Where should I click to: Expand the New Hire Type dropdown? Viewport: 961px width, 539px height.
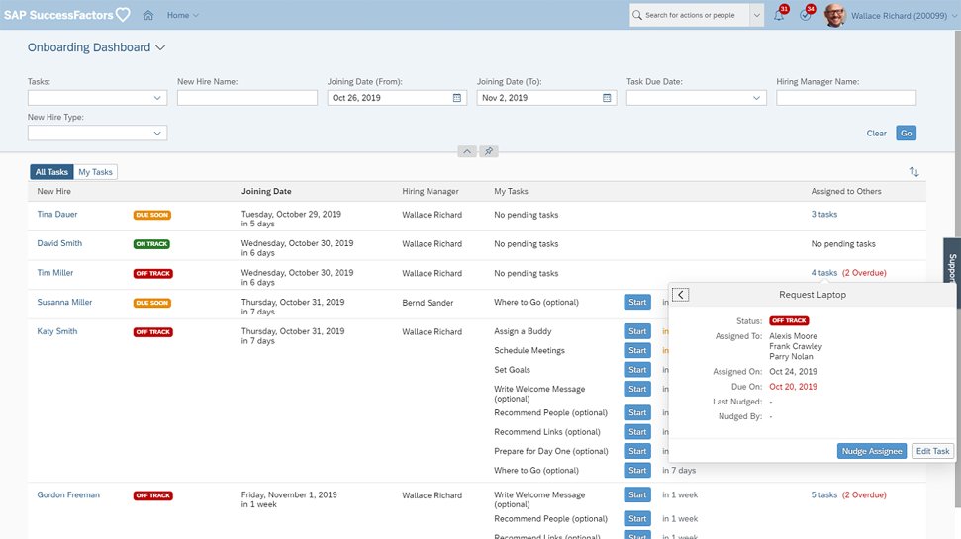point(158,134)
